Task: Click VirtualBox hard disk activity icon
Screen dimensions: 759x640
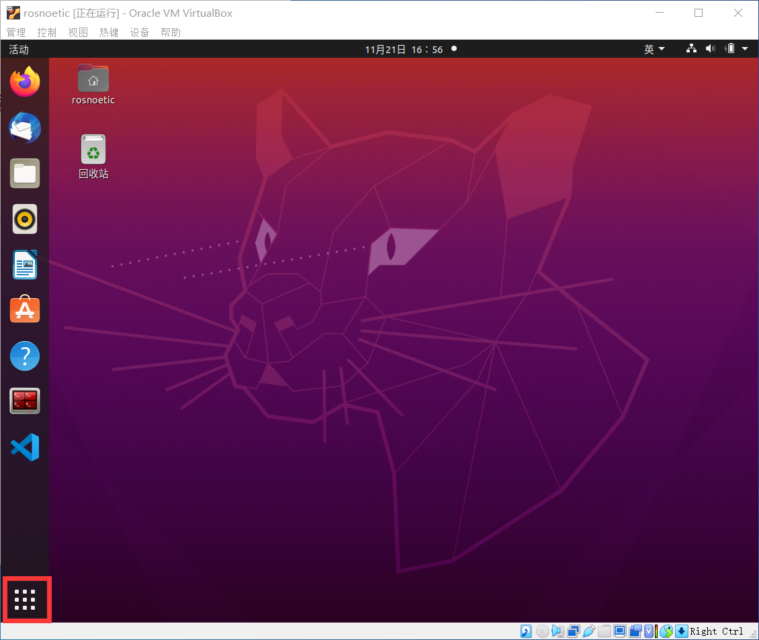Action: pos(526,631)
